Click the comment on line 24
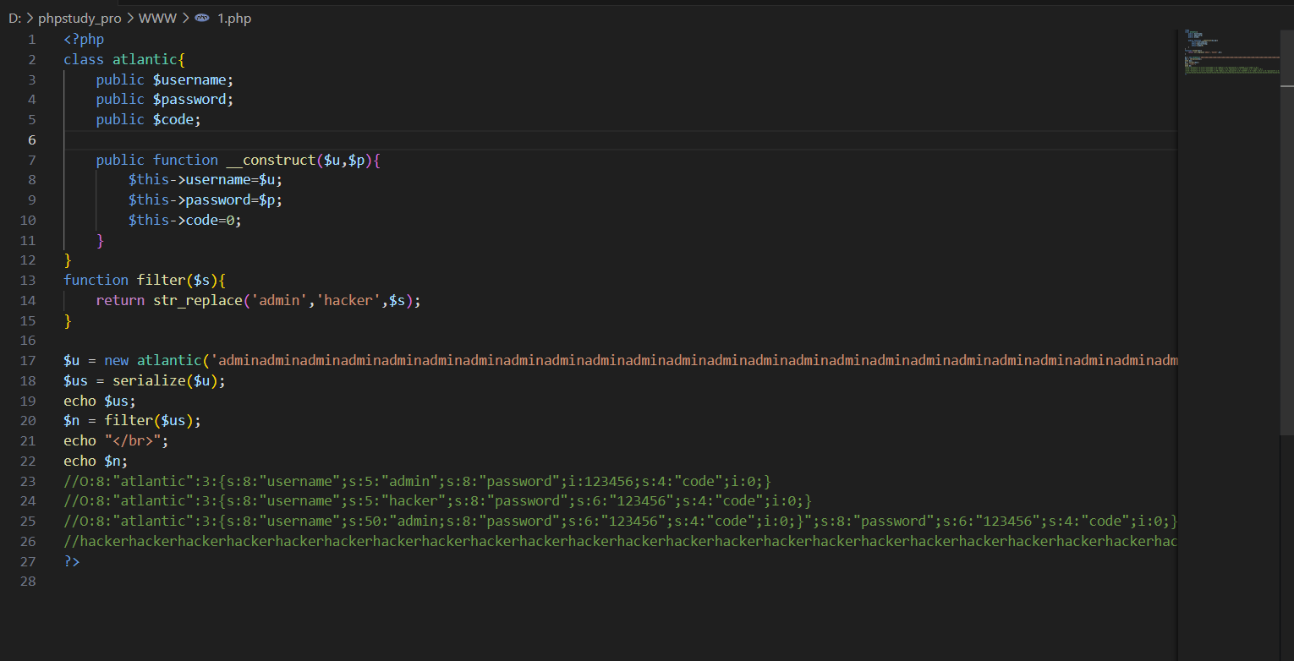The image size is (1294, 661). pos(438,501)
